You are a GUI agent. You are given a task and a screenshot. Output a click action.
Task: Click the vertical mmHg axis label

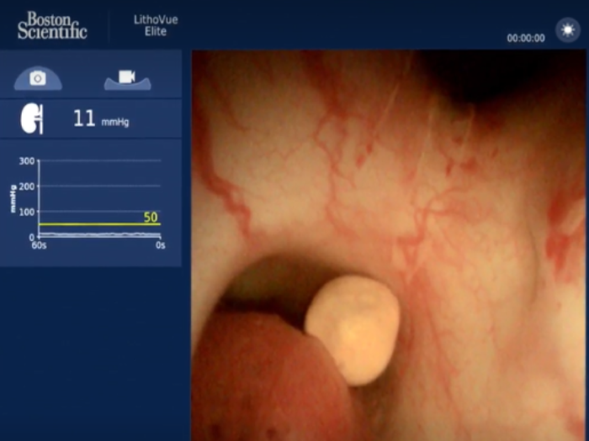point(13,199)
